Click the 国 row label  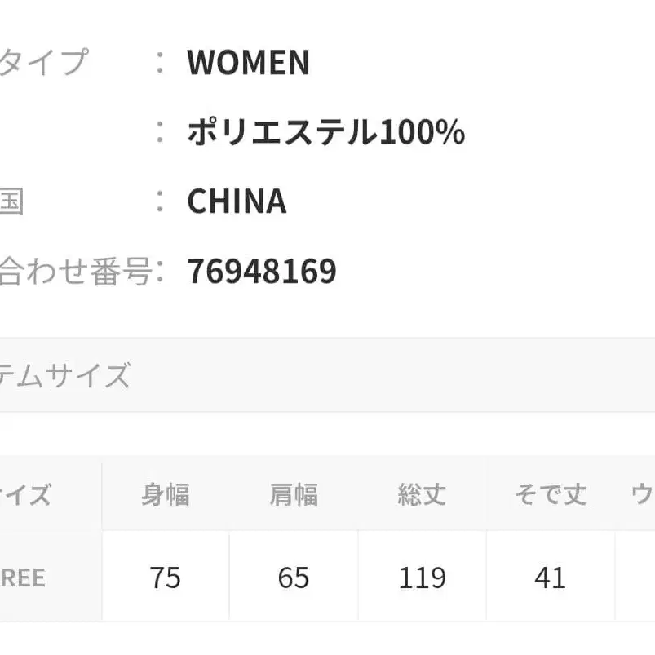tap(11, 201)
